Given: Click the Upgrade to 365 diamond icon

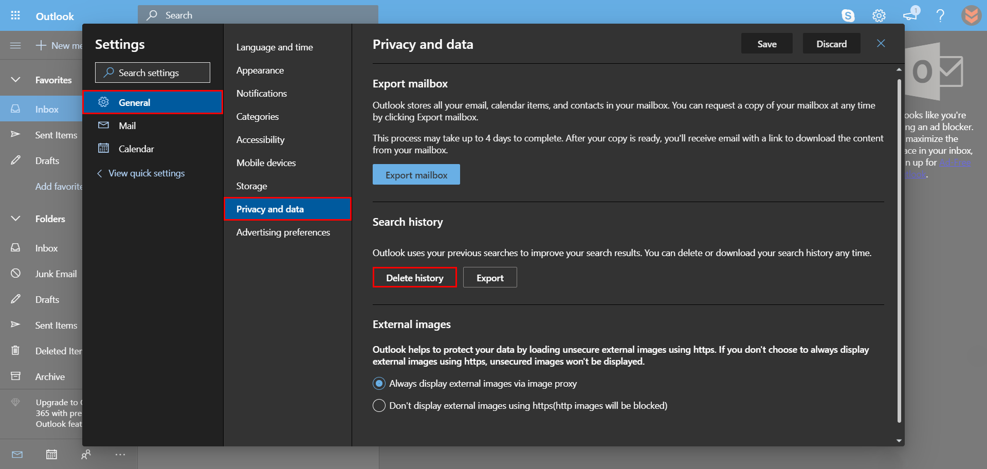Looking at the screenshot, I should [15, 402].
